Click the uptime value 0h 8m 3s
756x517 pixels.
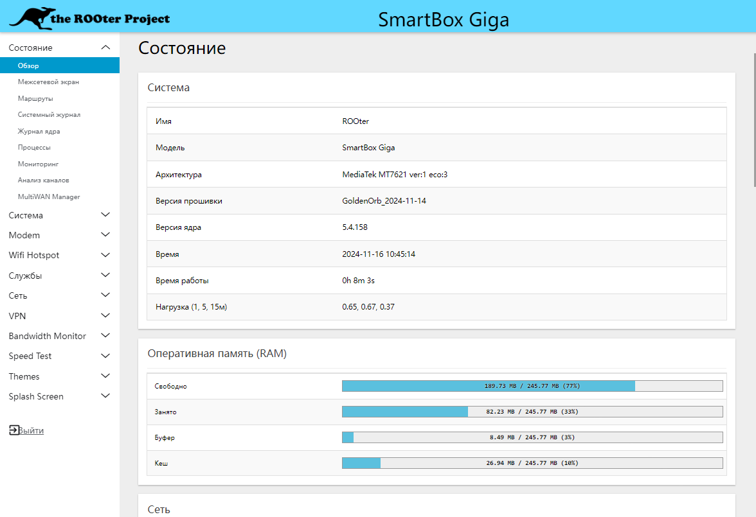click(x=358, y=281)
